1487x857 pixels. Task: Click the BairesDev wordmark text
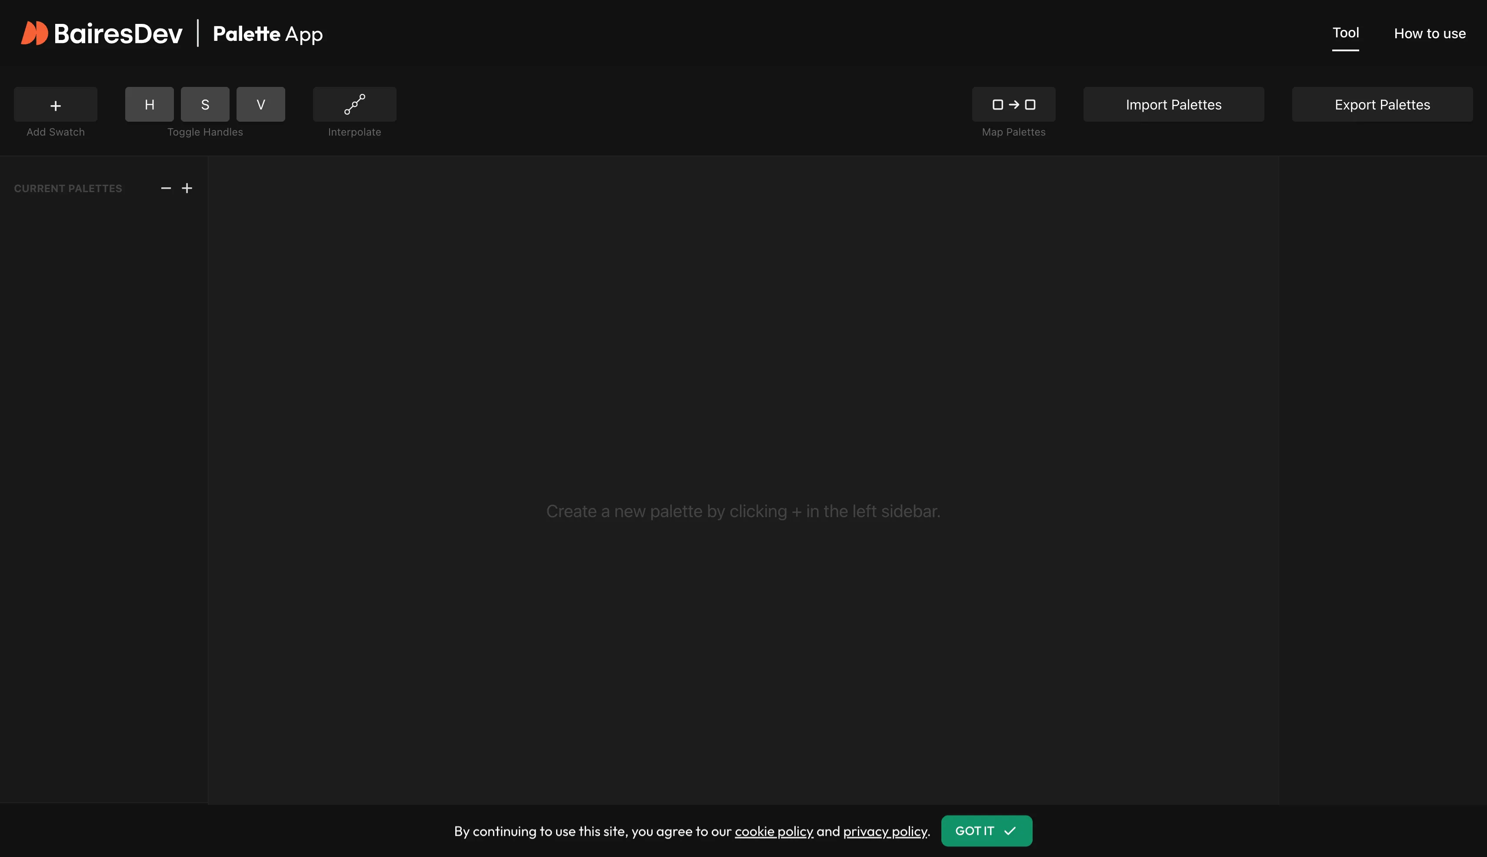pyautogui.click(x=118, y=33)
